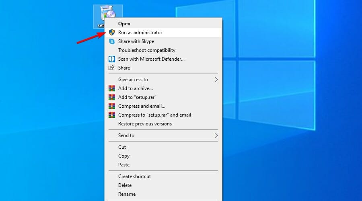
Task: Choose Copy in the context menu
Action: coord(124,156)
